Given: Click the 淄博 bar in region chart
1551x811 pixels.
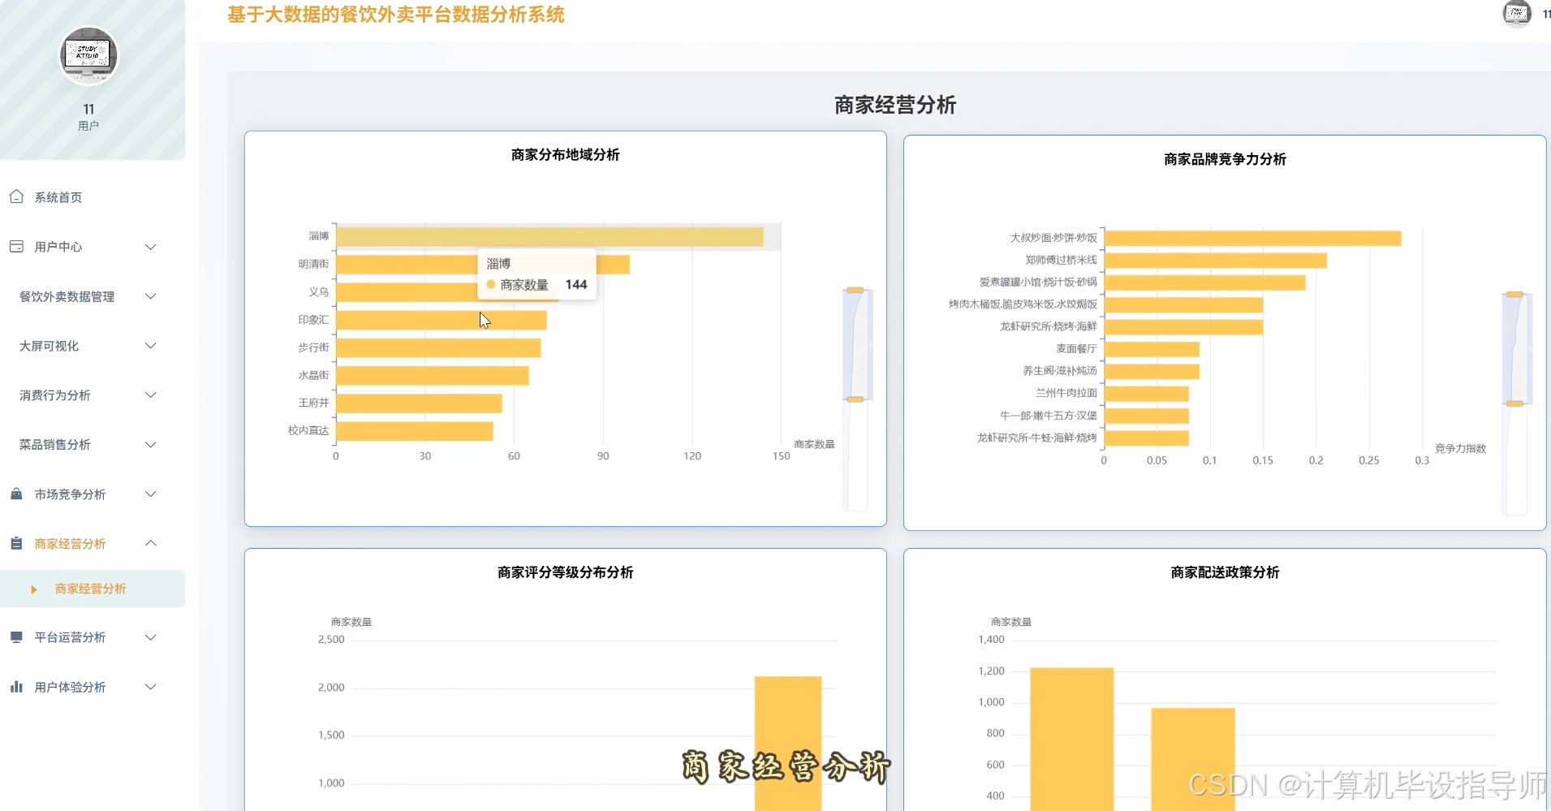Looking at the screenshot, I should pos(549,236).
